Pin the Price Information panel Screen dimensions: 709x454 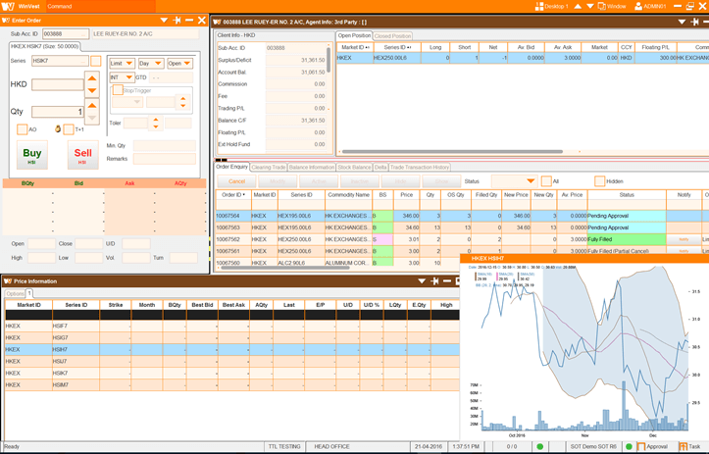pos(434,281)
